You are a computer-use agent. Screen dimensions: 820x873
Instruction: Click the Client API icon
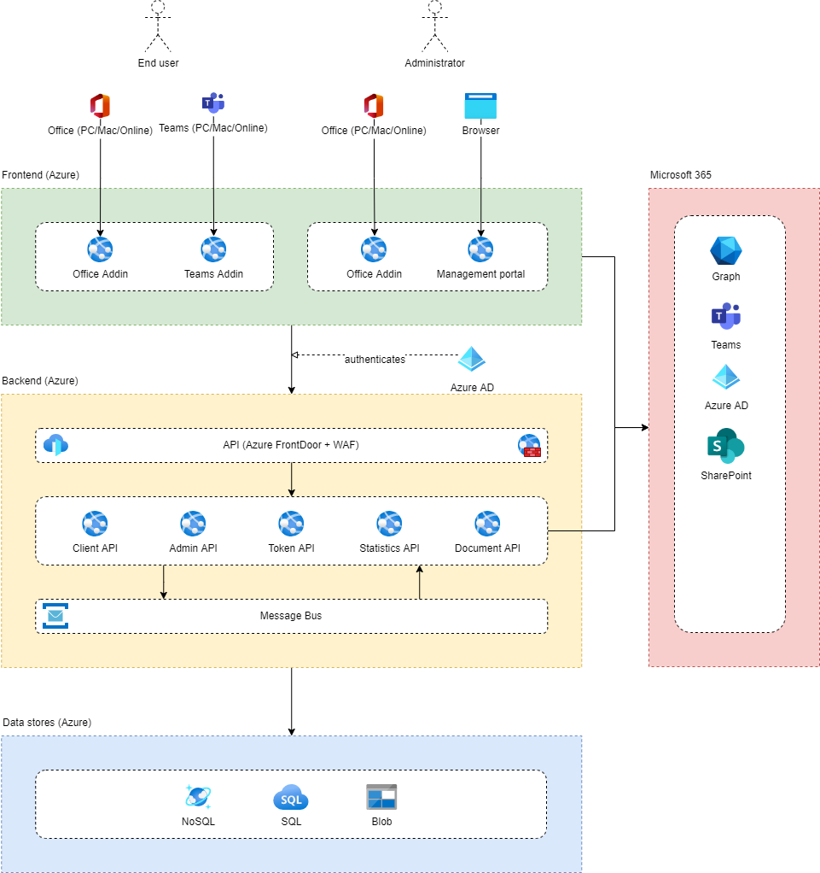point(95,523)
